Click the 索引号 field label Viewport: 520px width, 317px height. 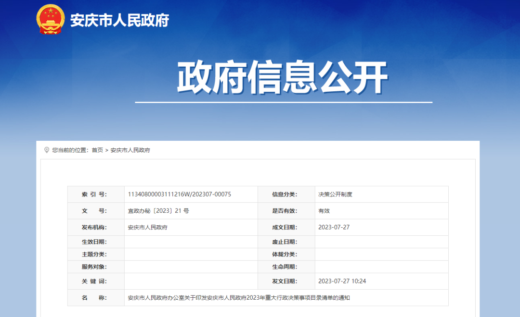(x=95, y=194)
